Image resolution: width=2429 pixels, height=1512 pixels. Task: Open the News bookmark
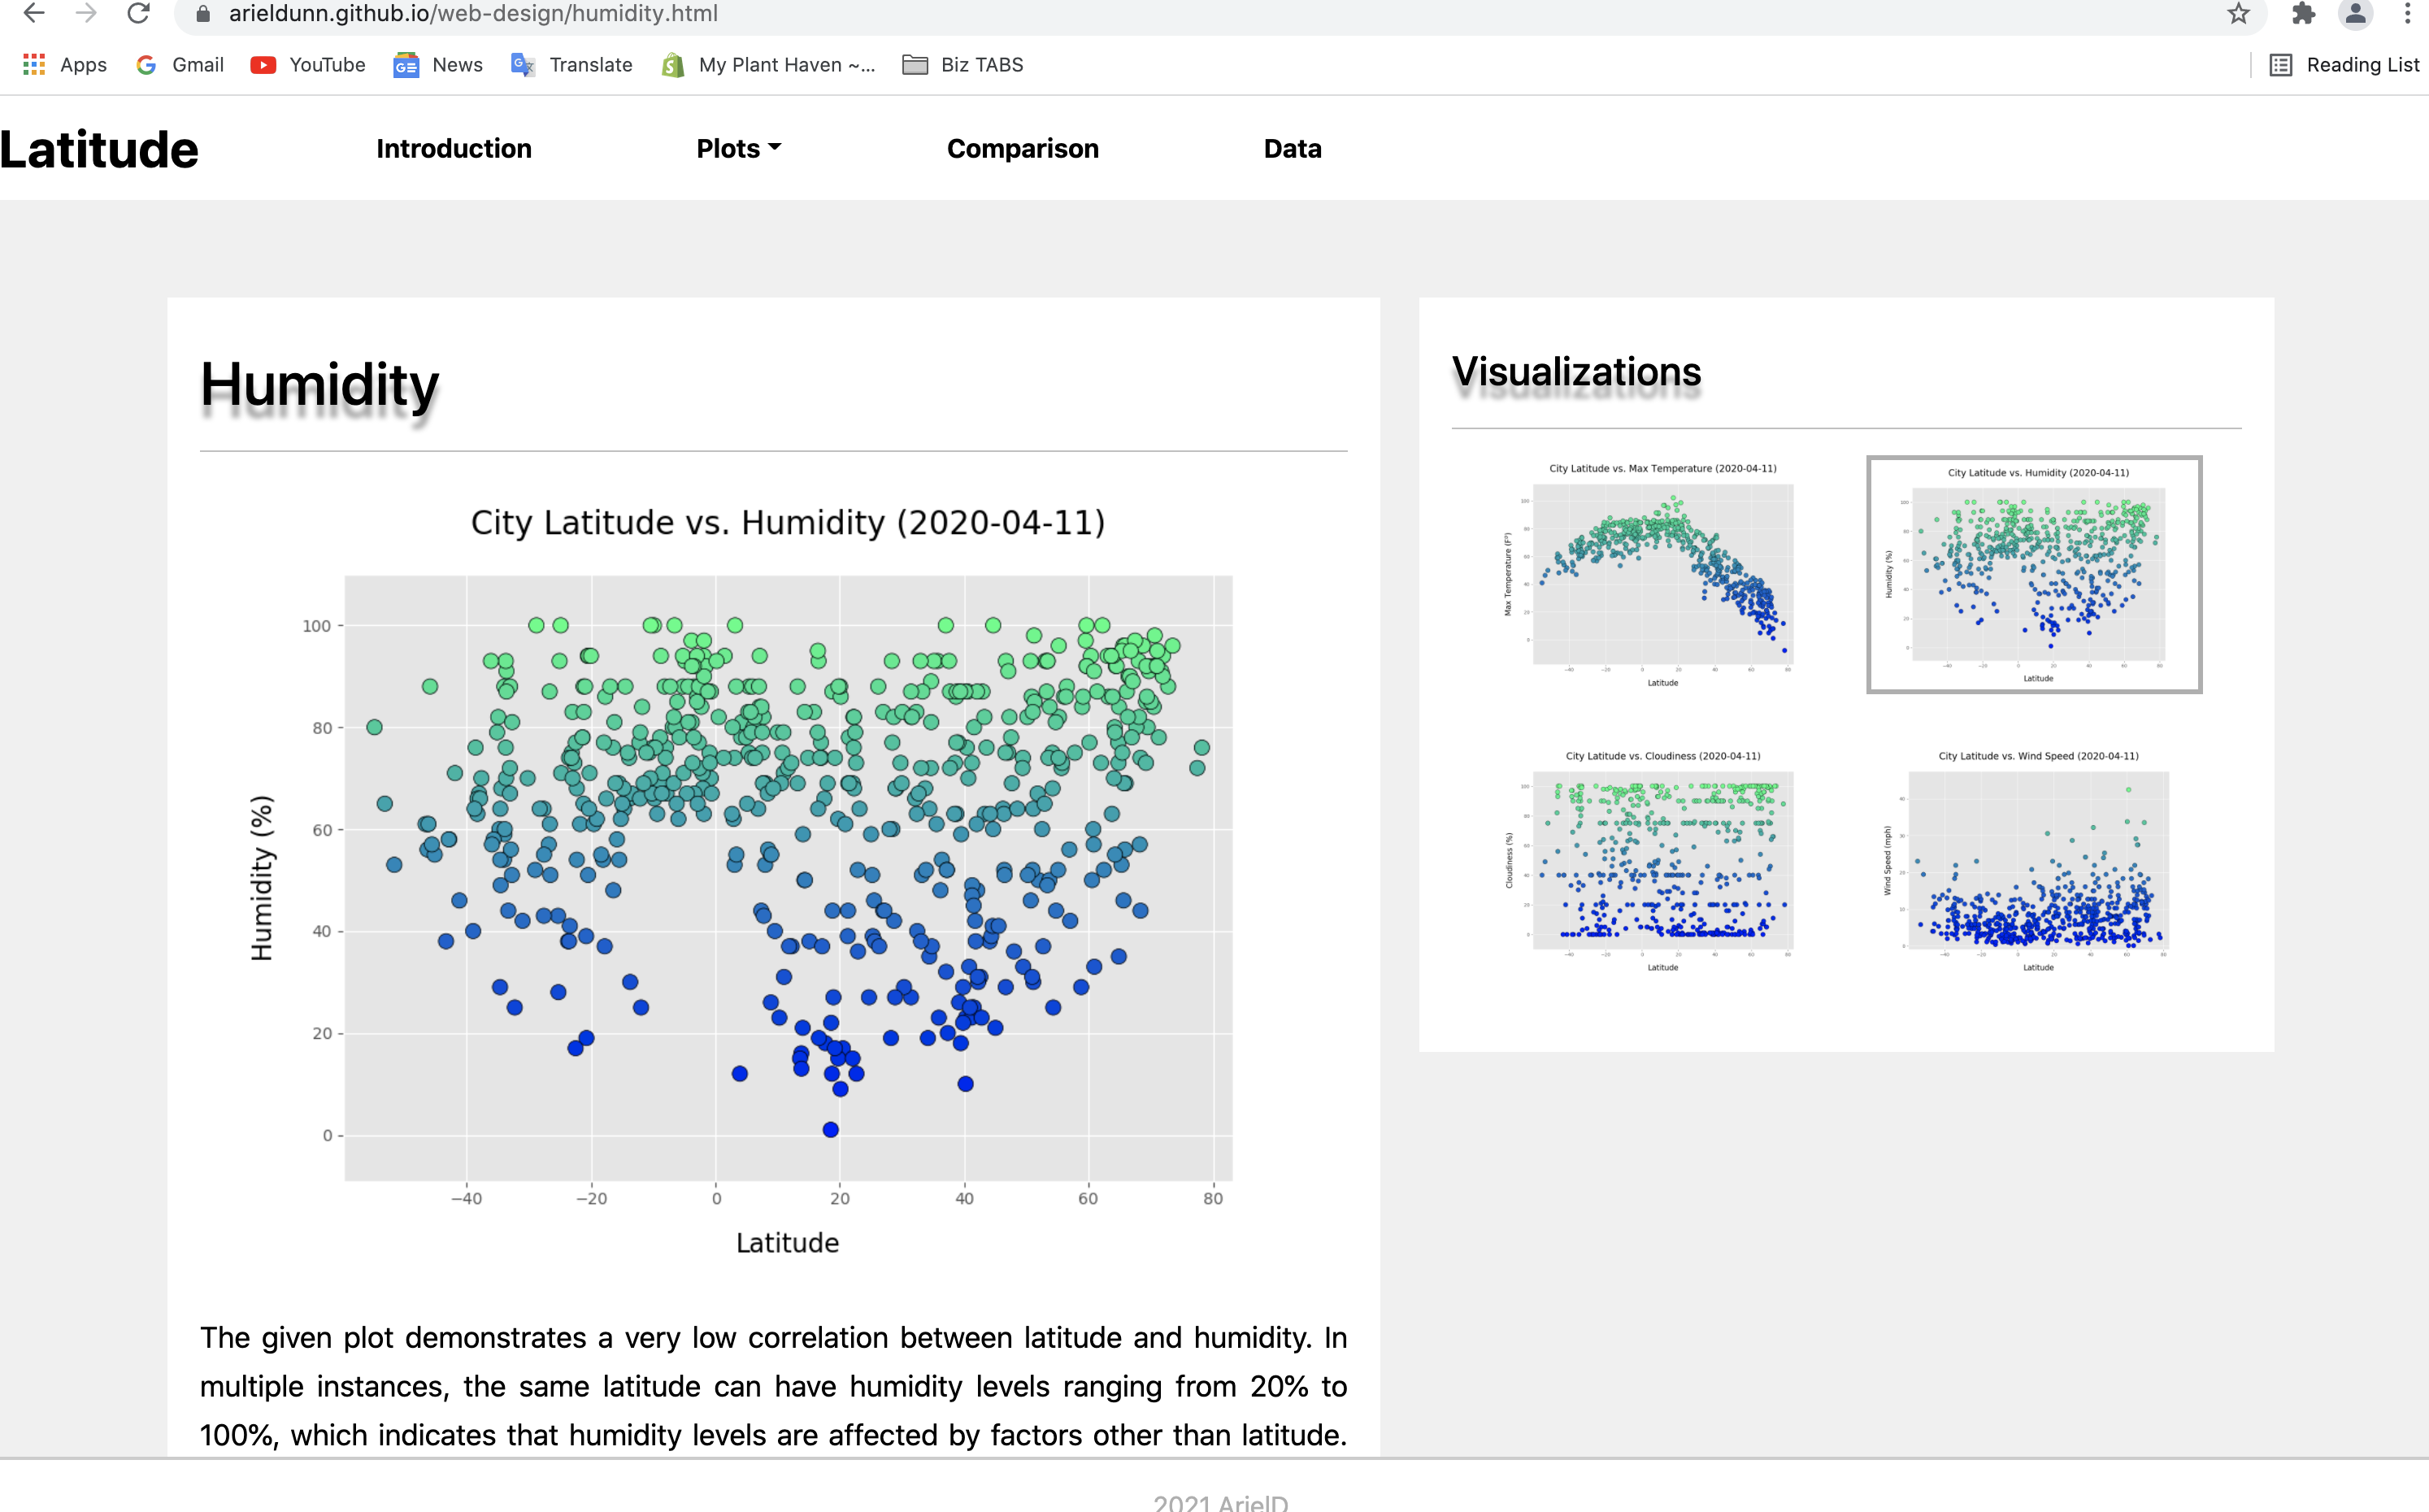click(437, 64)
